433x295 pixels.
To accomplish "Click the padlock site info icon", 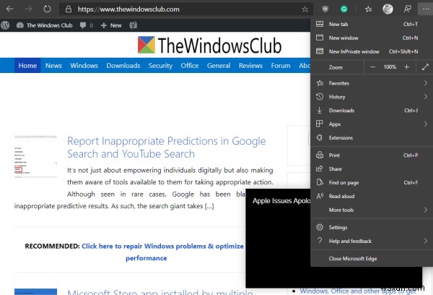I will pos(69,9).
